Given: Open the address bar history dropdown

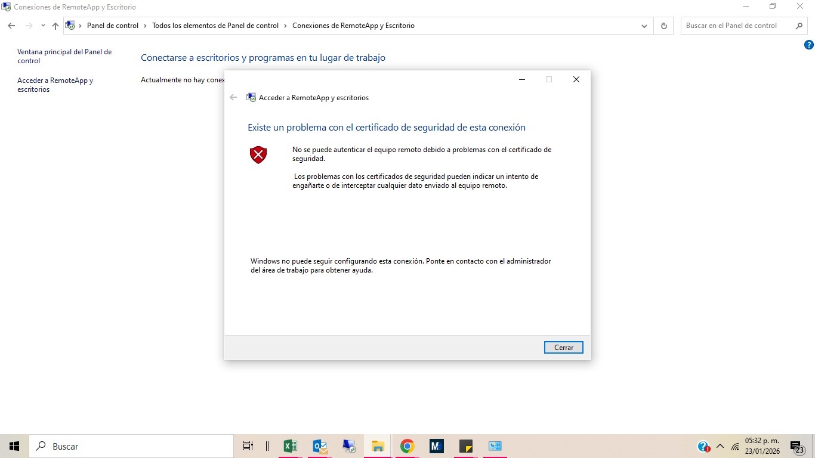Looking at the screenshot, I should 644,26.
